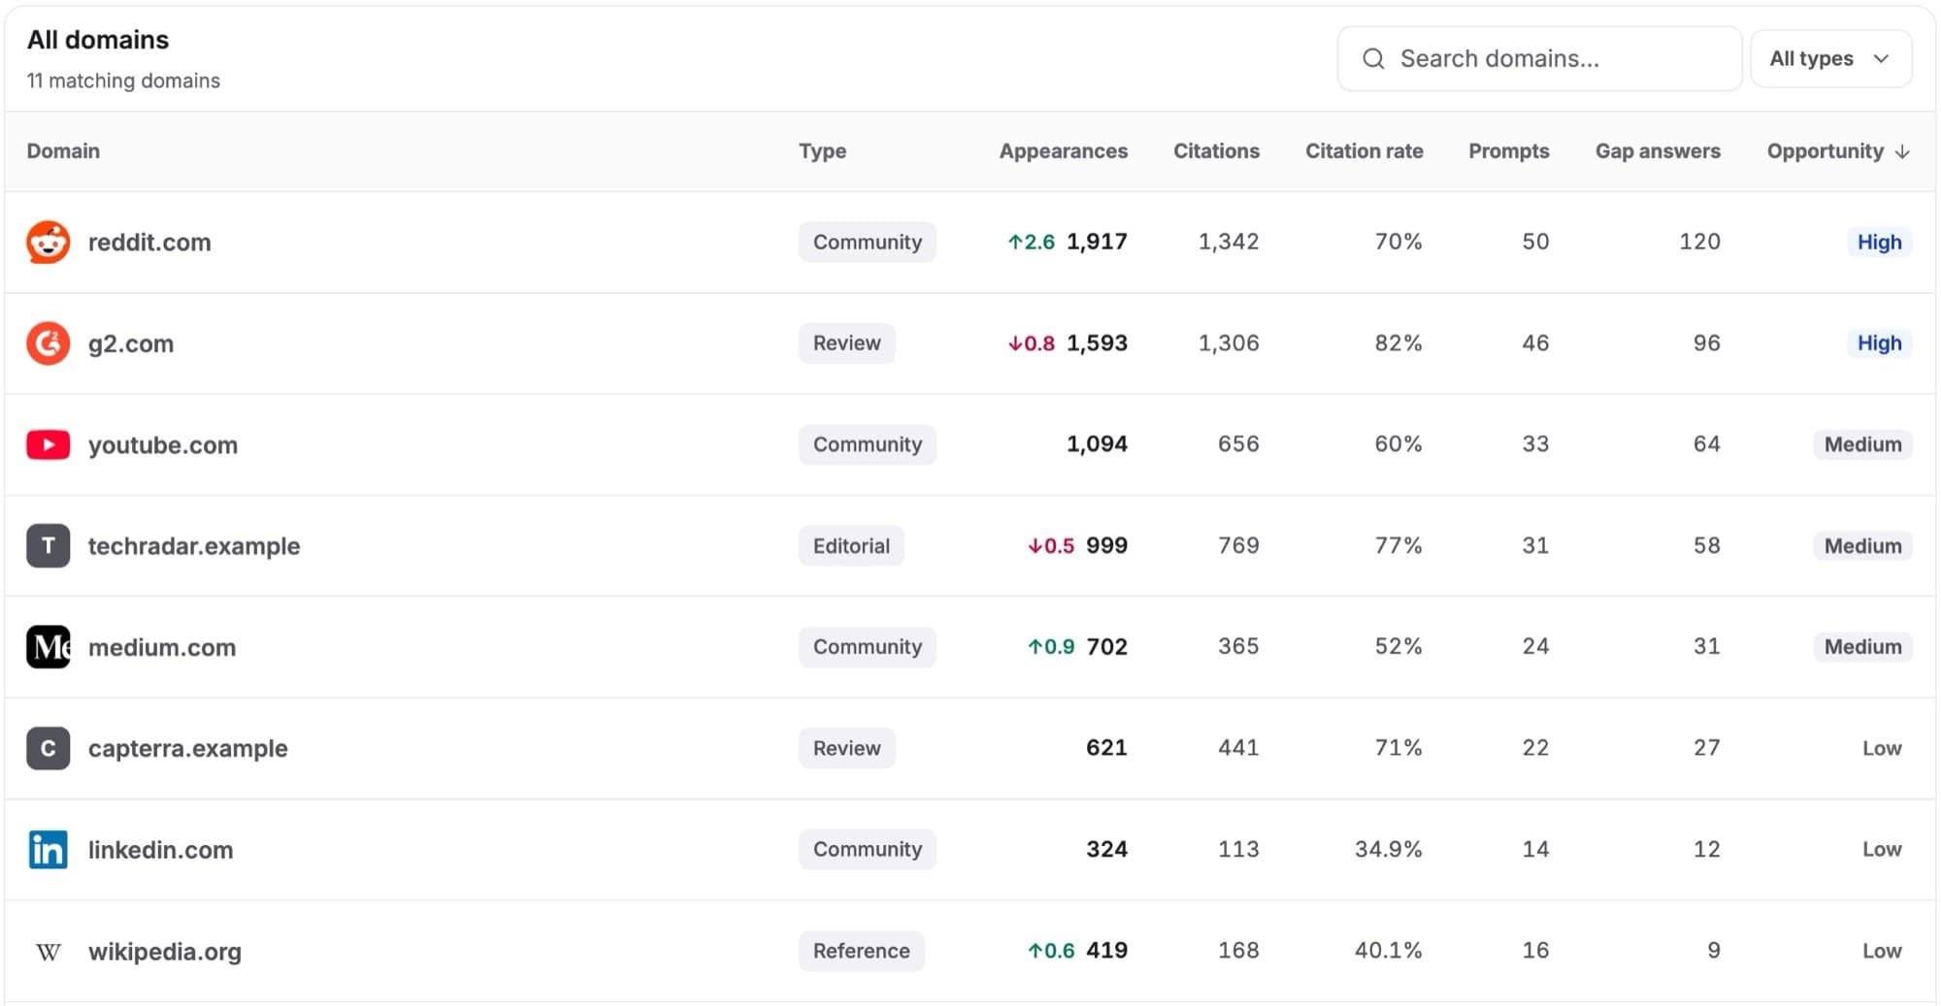Click the Low label in capterra.example row
This screenshot has width=1941, height=1006.
click(x=1882, y=748)
